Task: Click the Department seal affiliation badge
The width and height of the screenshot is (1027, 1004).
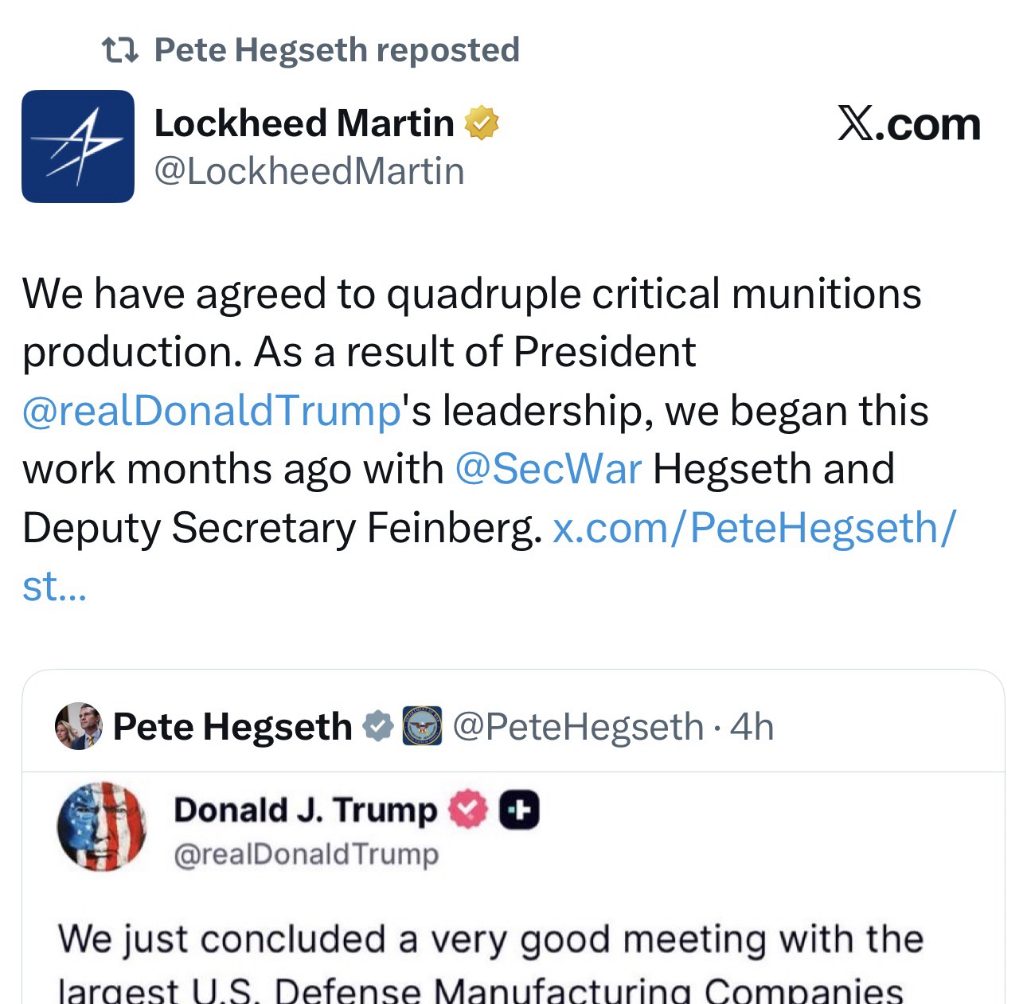Action: coord(422,726)
